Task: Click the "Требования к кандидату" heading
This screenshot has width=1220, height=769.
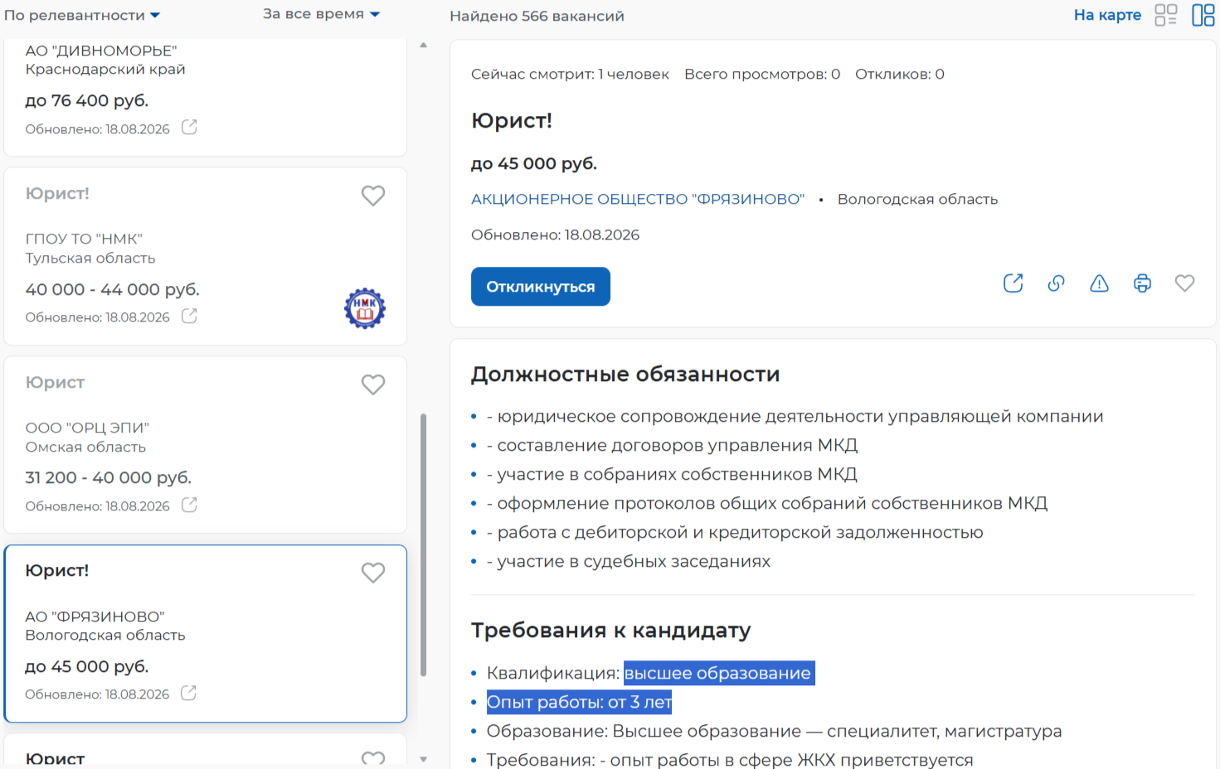Action: (x=610, y=631)
